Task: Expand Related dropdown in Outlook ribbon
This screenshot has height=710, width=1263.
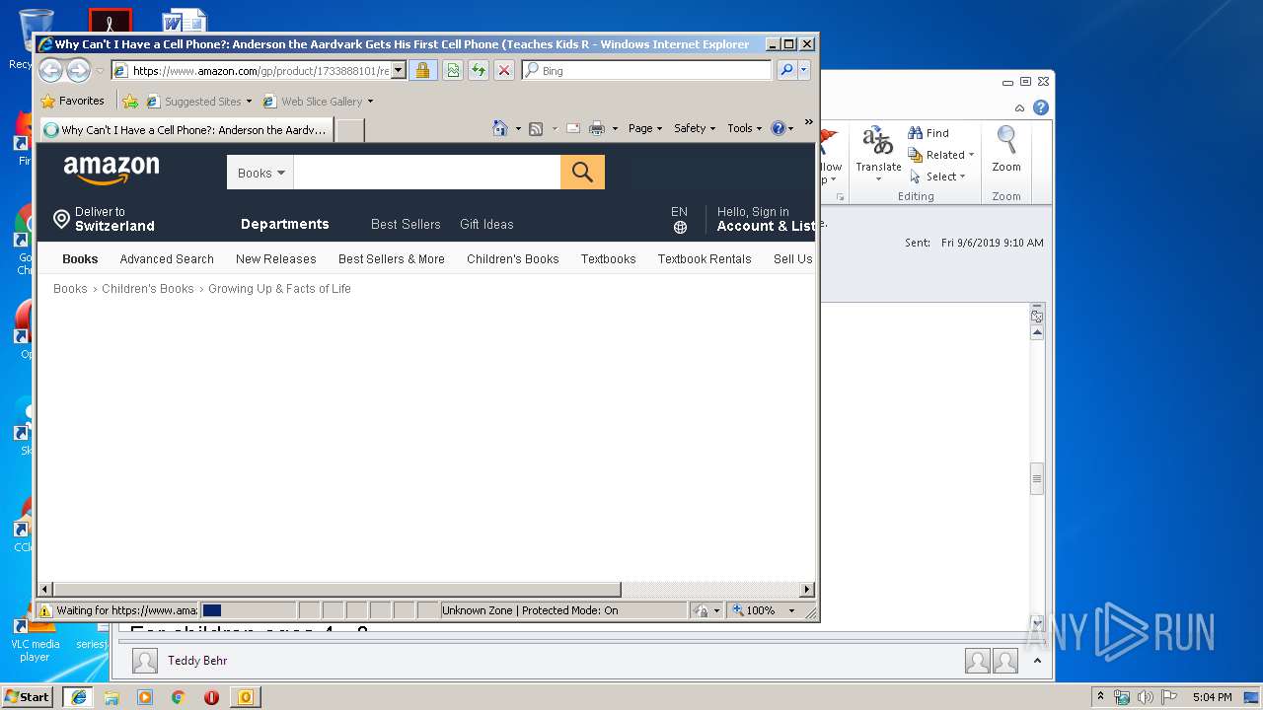Action: point(971,155)
